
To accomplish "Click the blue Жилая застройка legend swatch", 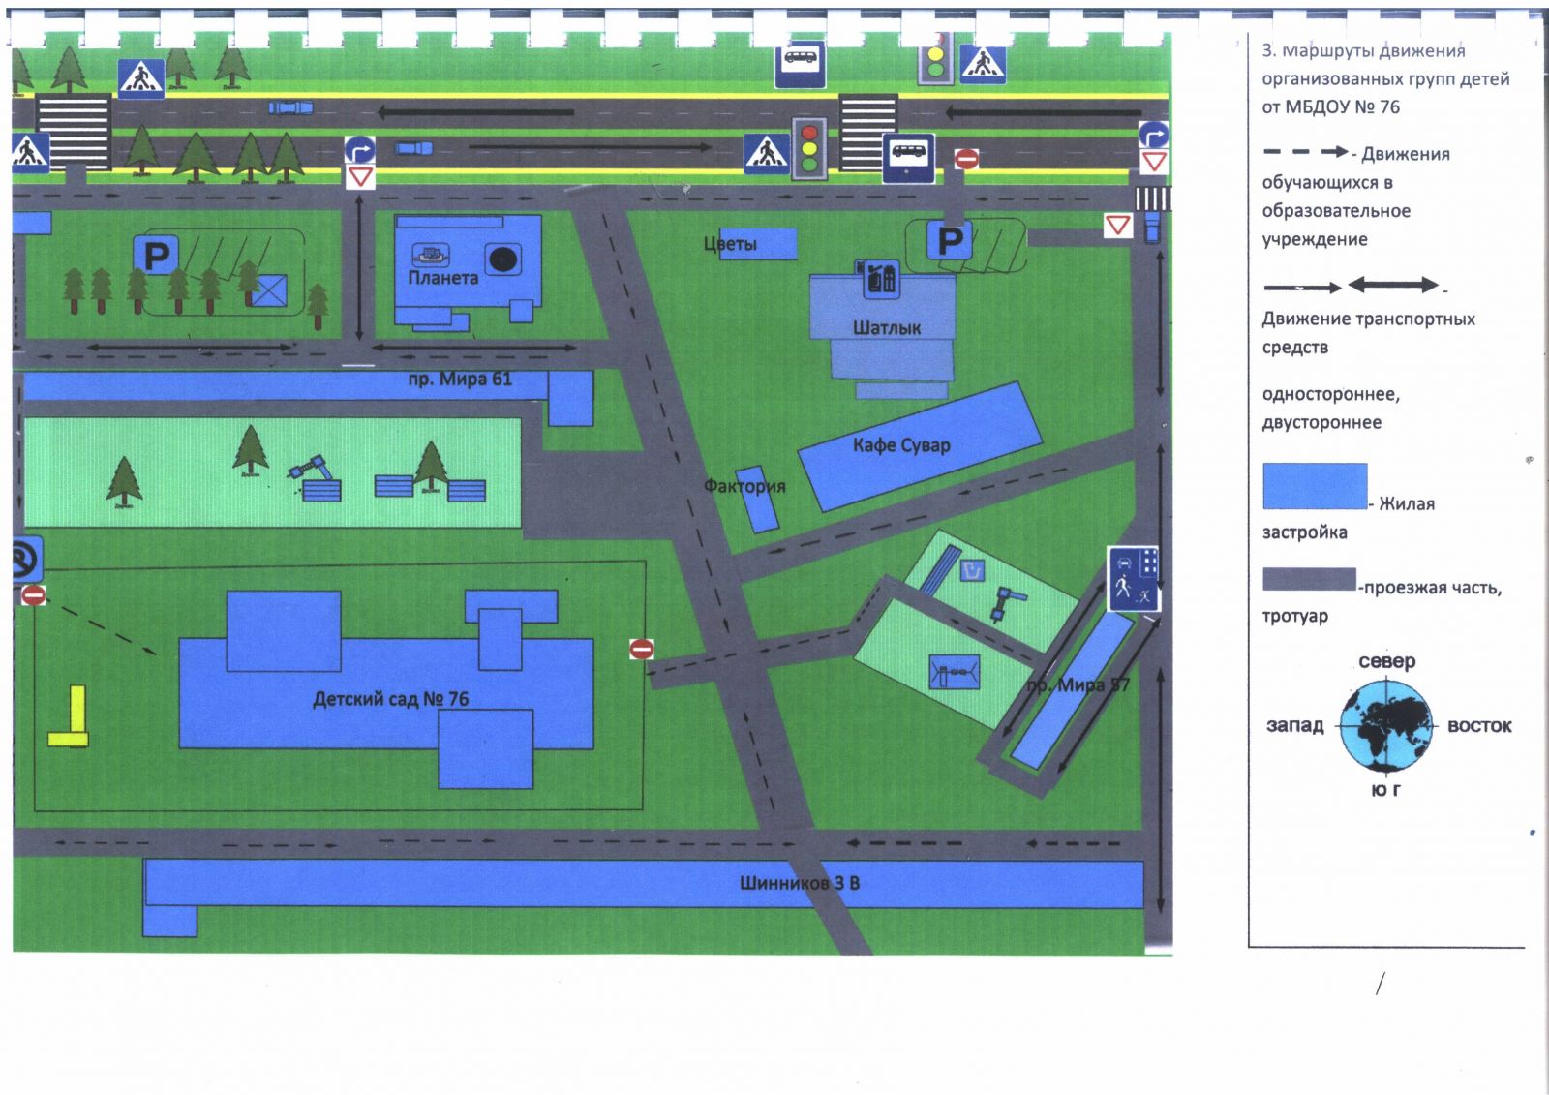I will (x=1314, y=486).
